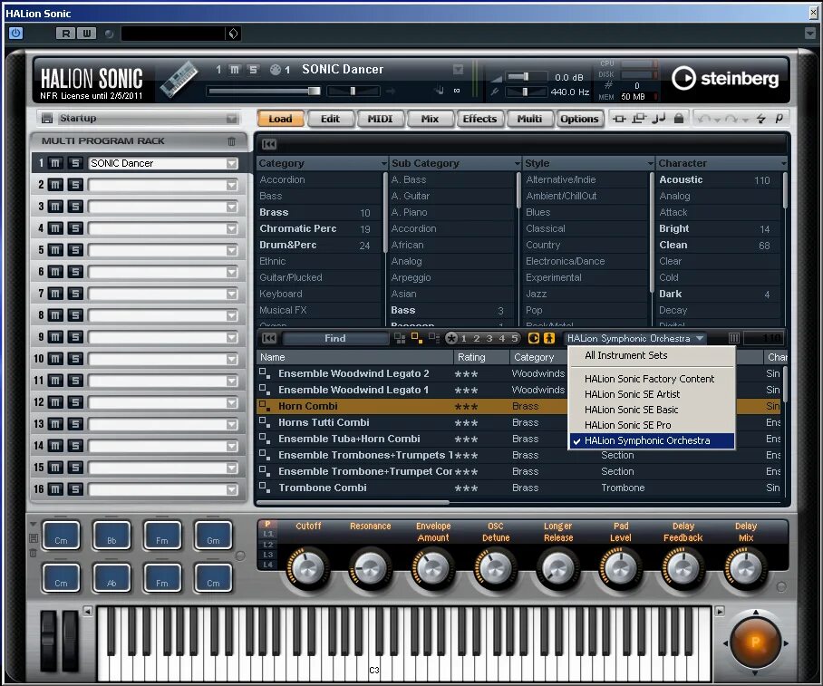
Task: Solo slot 1 SONIC Dancer
Action: 75,163
